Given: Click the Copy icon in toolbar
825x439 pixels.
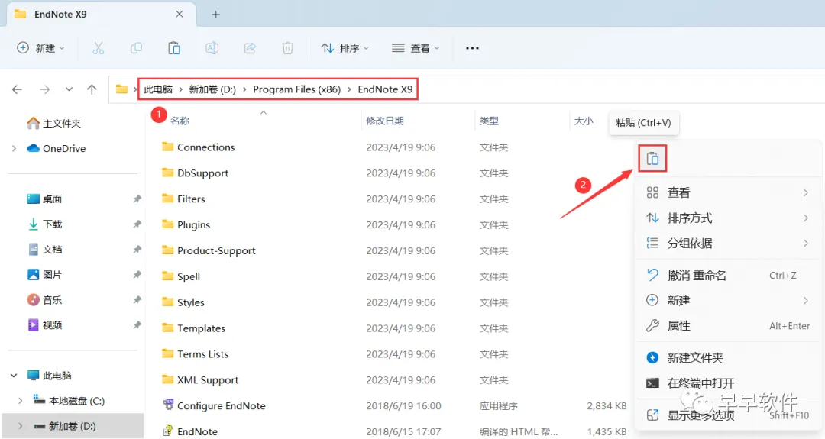Looking at the screenshot, I should click(136, 48).
